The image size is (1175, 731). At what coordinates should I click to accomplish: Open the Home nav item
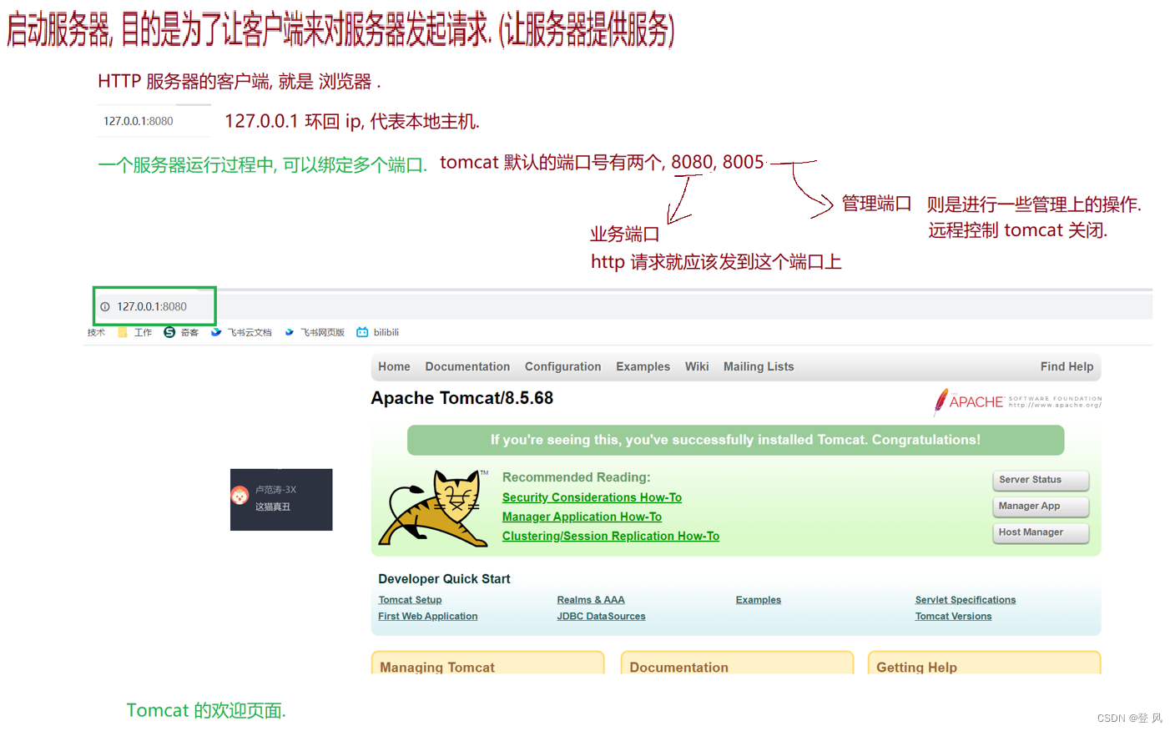pos(394,366)
